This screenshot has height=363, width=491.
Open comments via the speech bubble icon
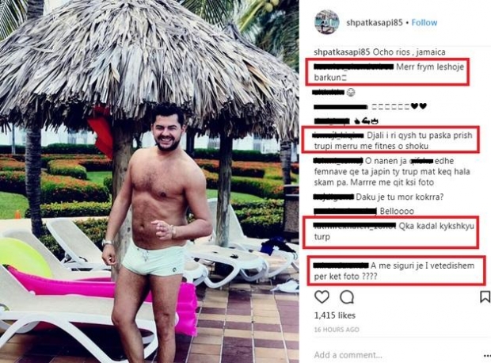[x=347, y=297]
